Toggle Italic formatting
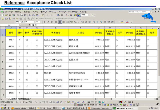The width and height of the screenshot is (160, 110). pyautogui.click(x=48, y=22)
